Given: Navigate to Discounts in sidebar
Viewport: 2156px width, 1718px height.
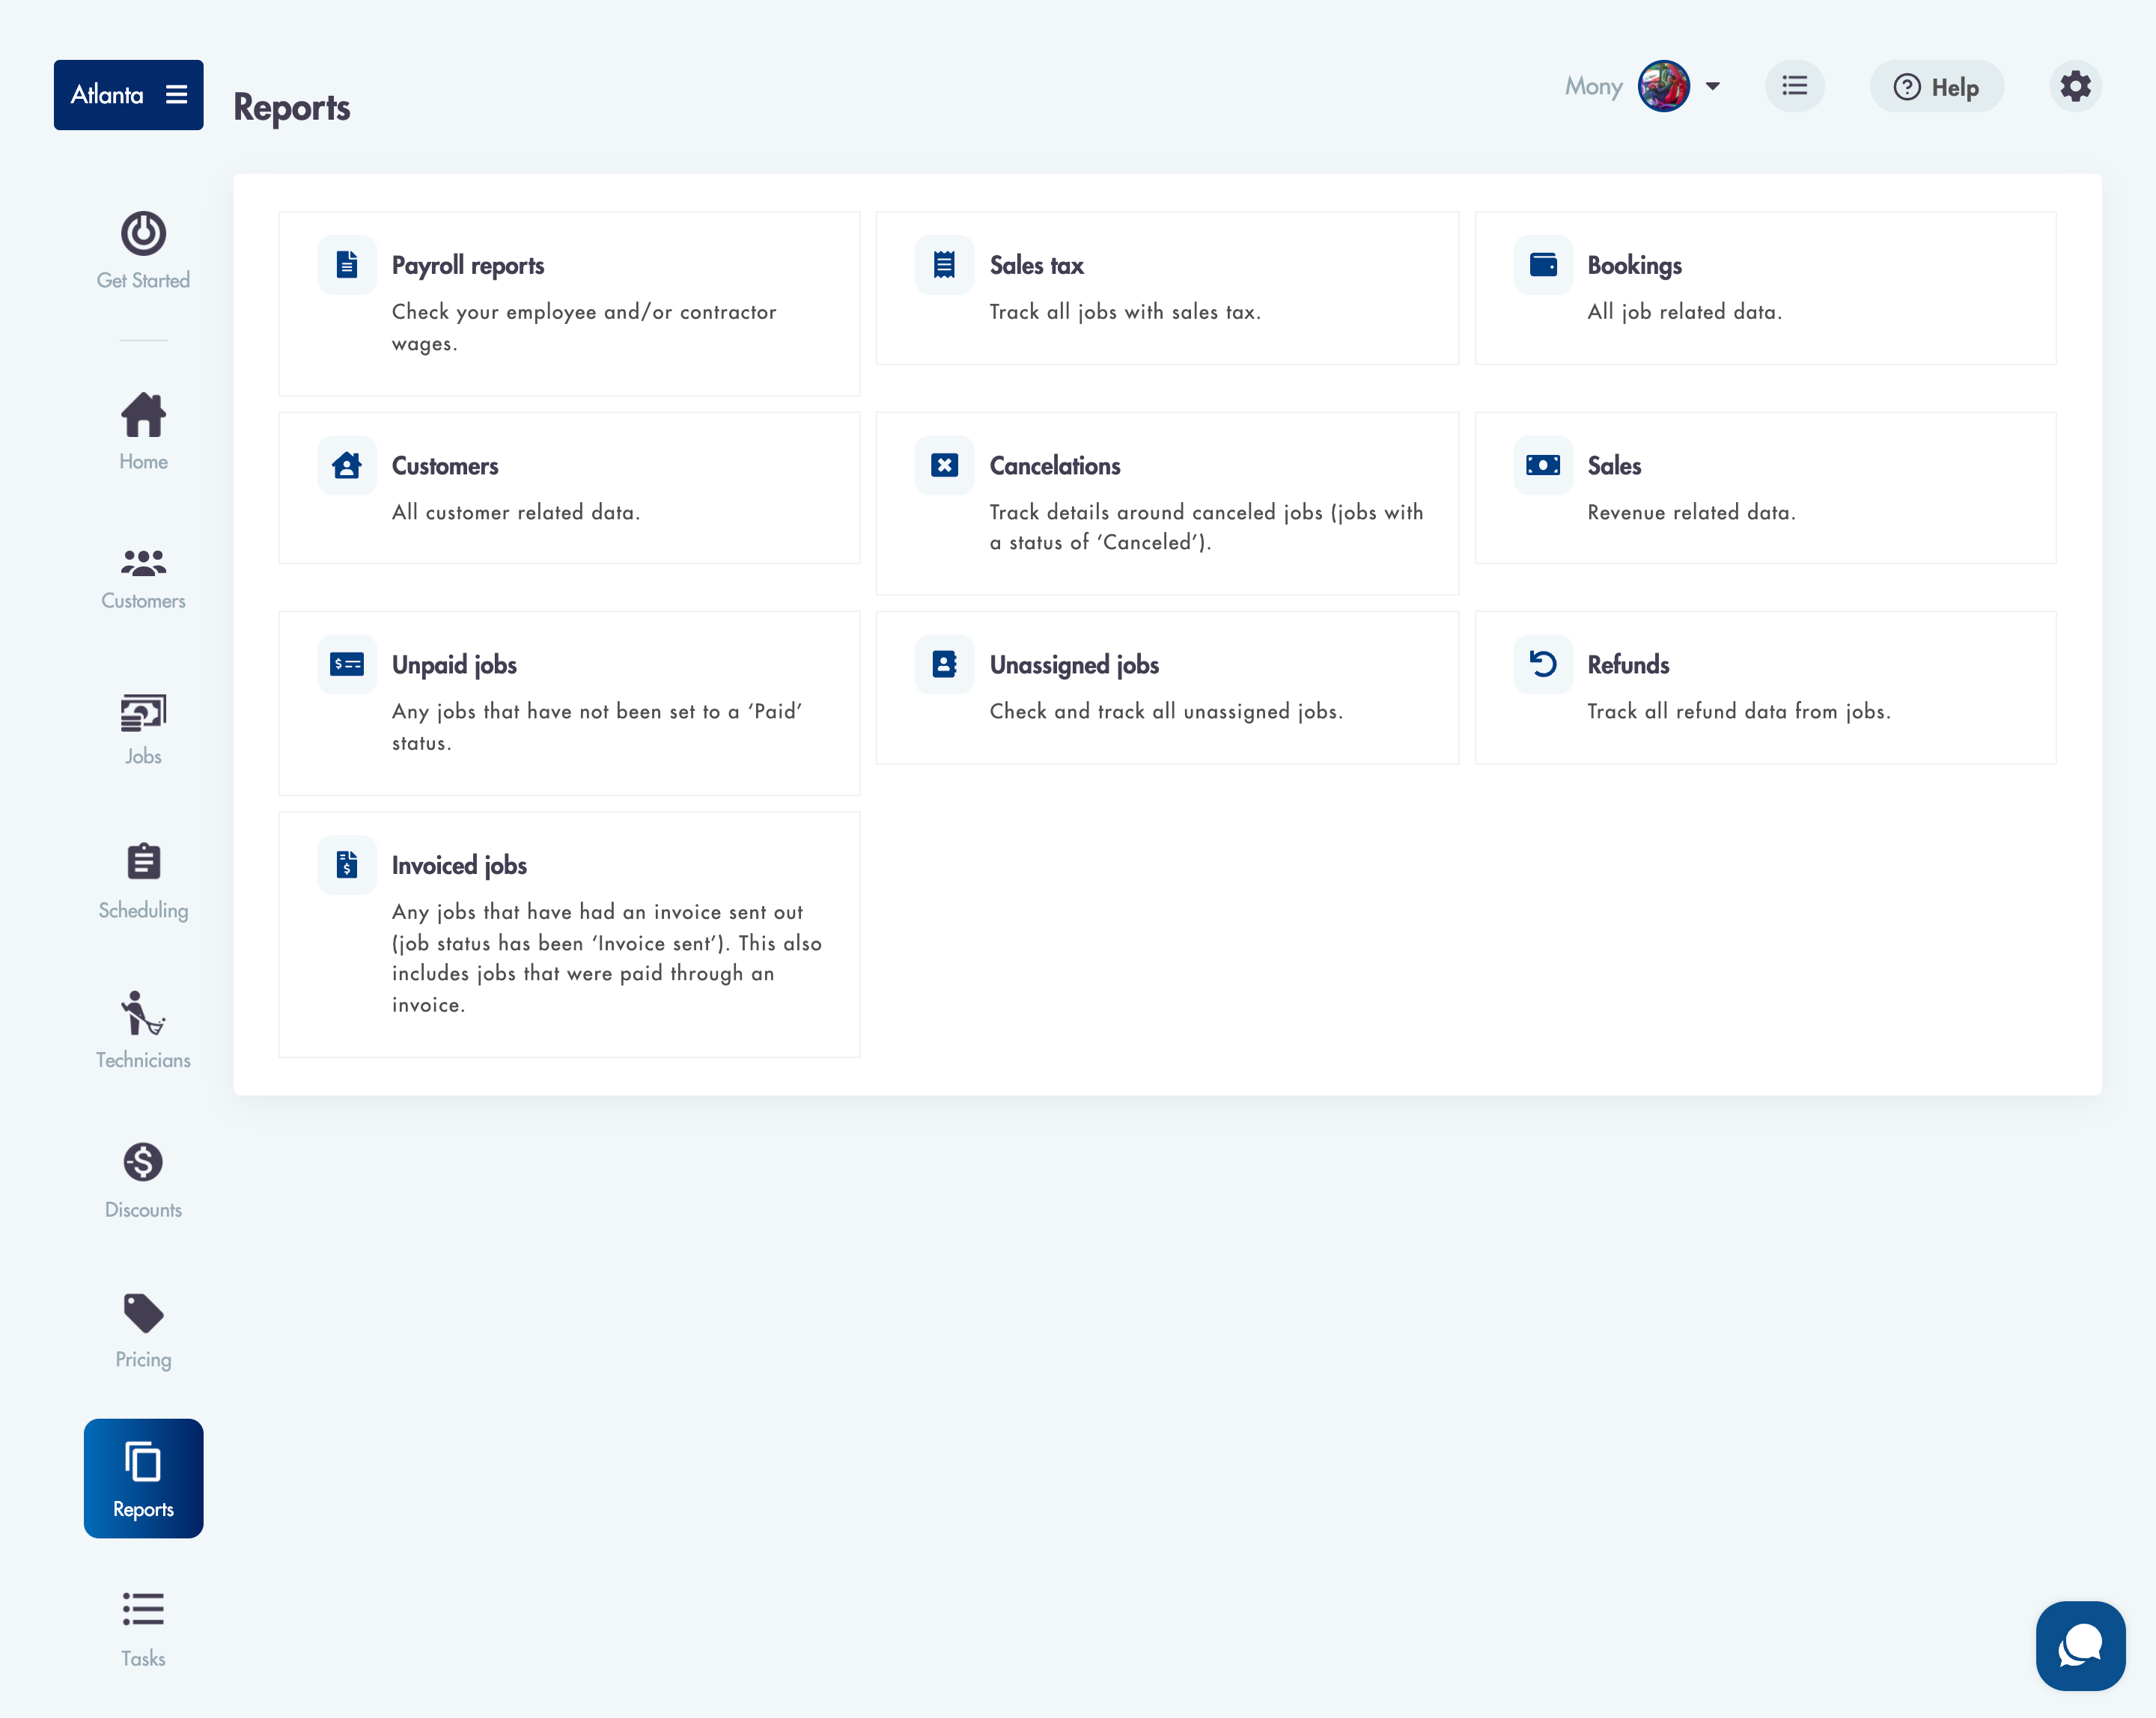Looking at the screenshot, I should (x=143, y=1180).
